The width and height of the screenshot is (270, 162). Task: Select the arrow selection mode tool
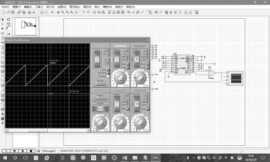tap(3, 20)
